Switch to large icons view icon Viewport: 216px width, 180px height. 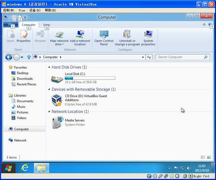pyautogui.click(x=209, y=157)
